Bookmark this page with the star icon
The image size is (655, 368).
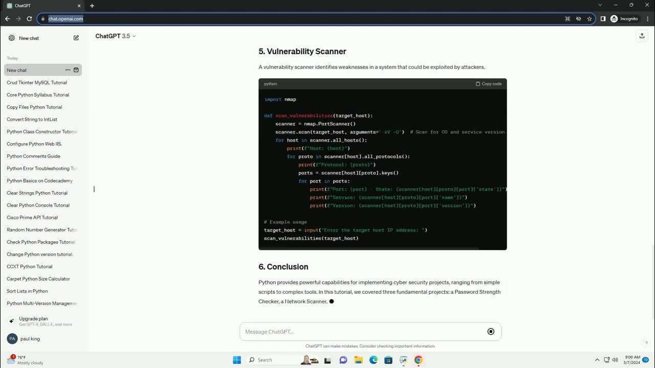[x=589, y=18]
